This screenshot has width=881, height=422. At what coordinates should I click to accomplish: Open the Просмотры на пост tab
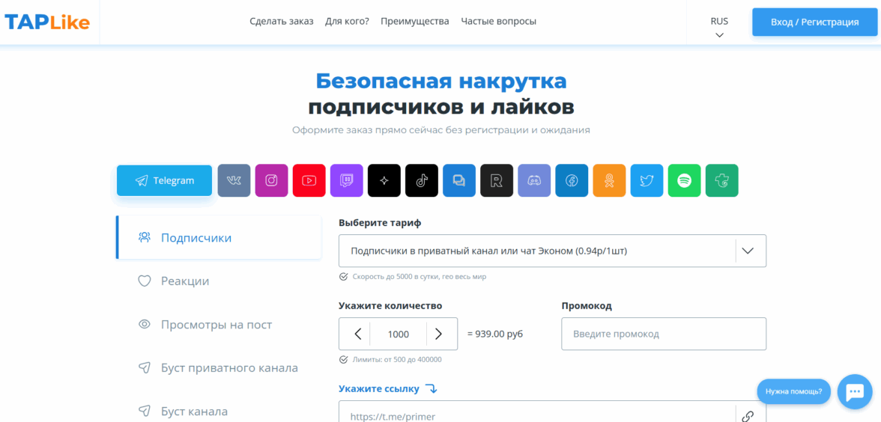coord(216,325)
